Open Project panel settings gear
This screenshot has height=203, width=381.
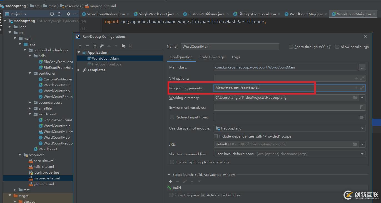coord(68,14)
